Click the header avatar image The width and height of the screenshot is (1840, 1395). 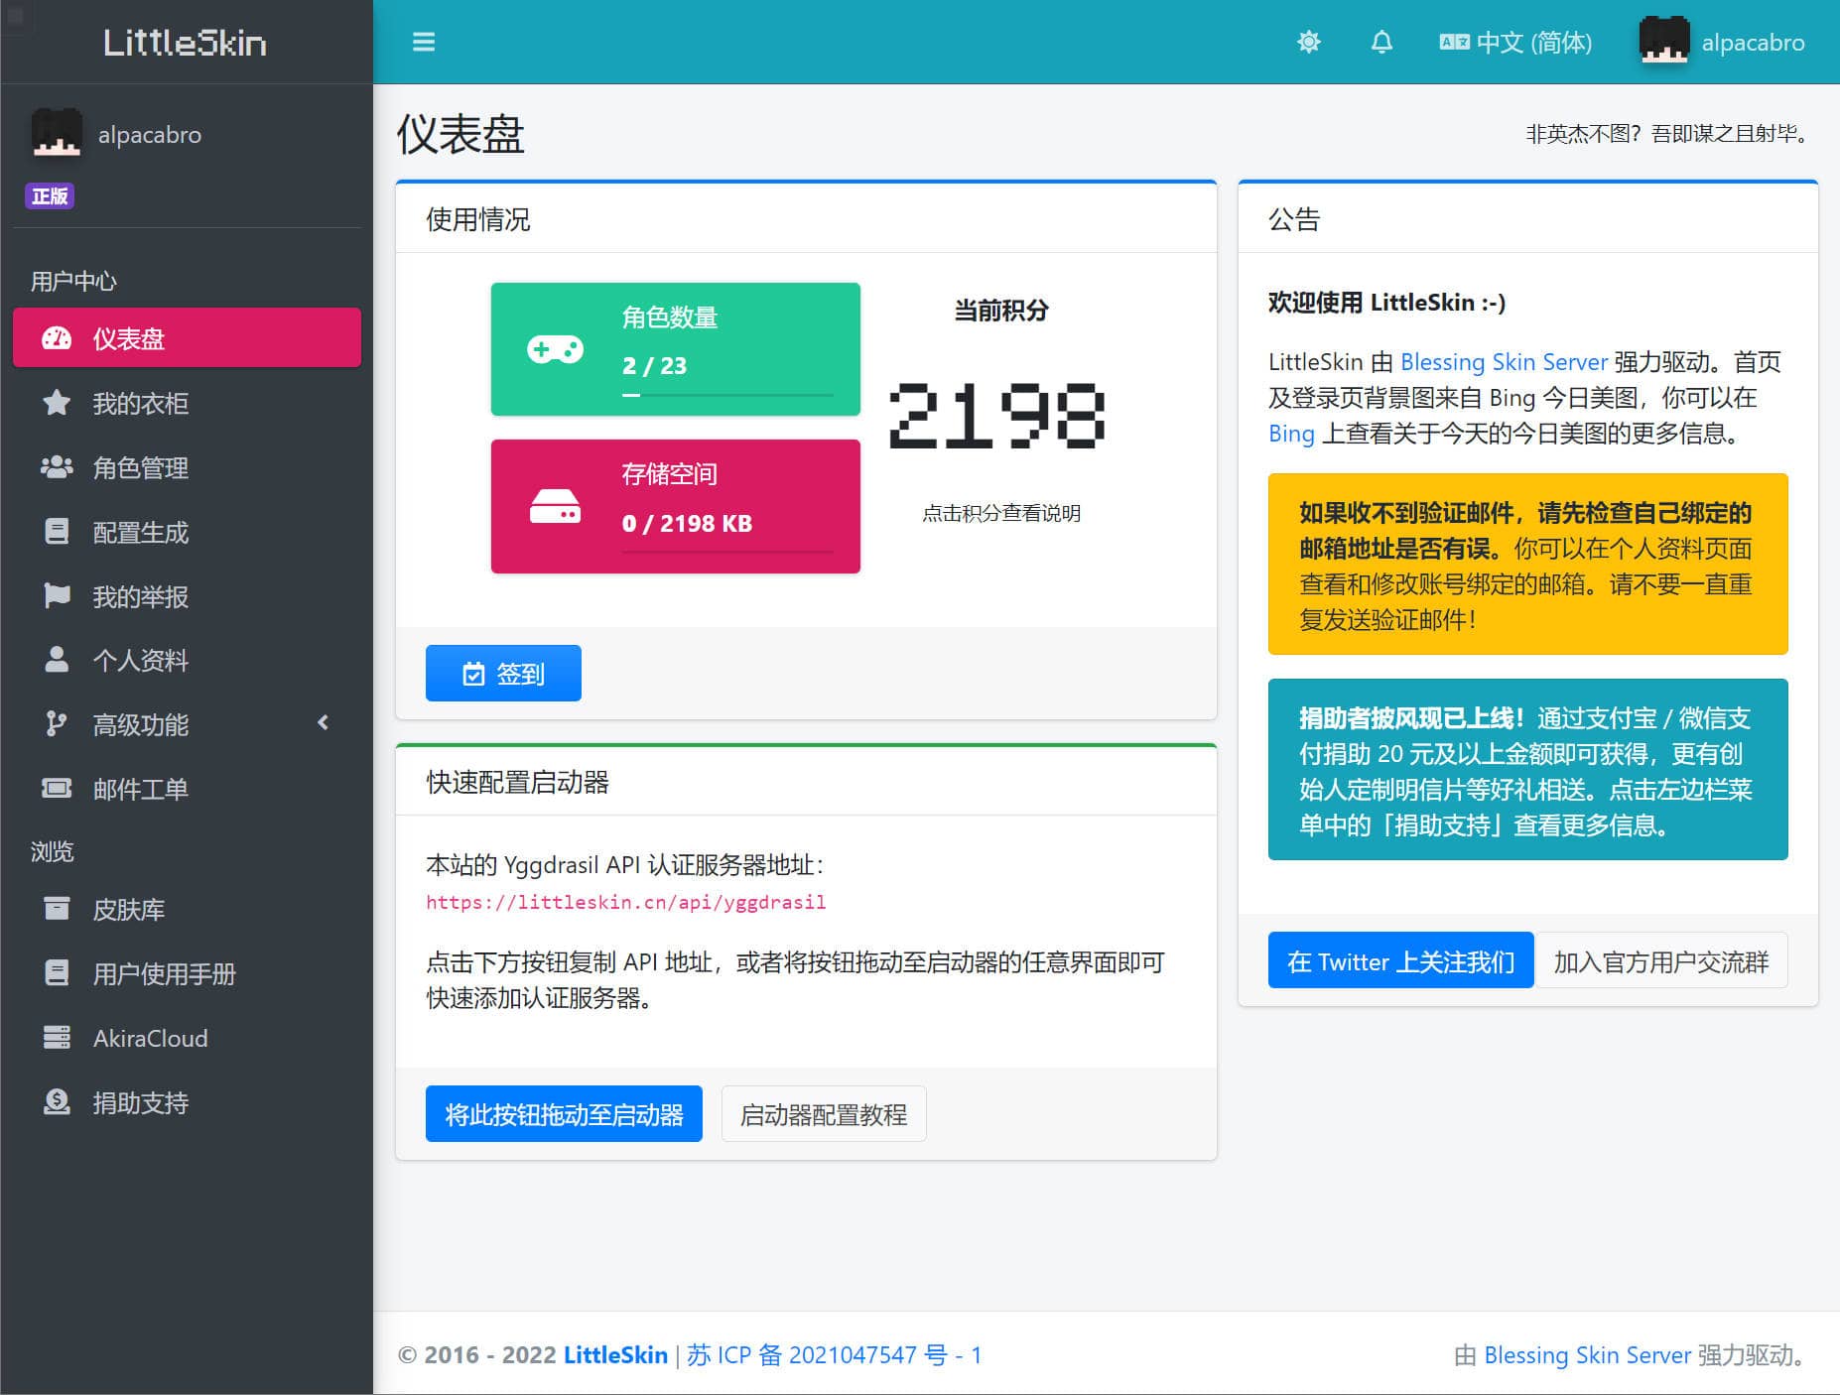[x=1663, y=42]
